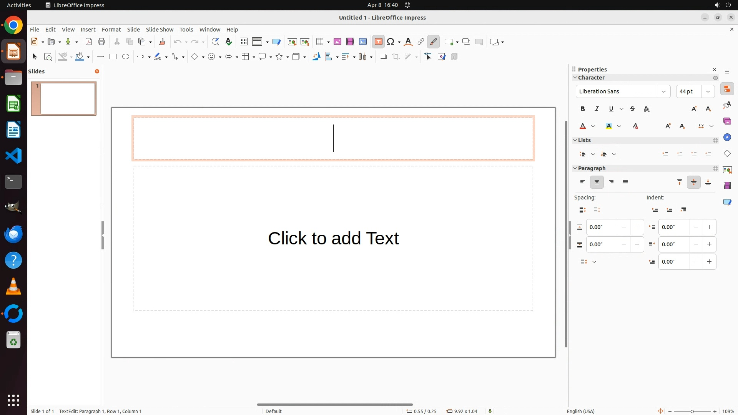Click the Activities button
Screen dimensions: 738x415
point(19,5)
